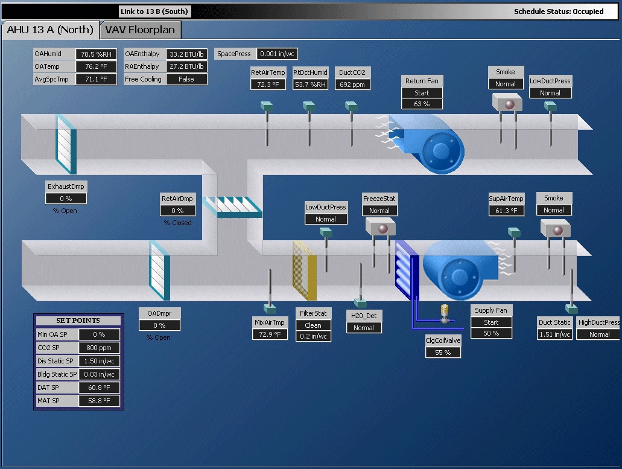Select the return air damper graphic
The height and width of the screenshot is (469, 622).
click(x=233, y=206)
